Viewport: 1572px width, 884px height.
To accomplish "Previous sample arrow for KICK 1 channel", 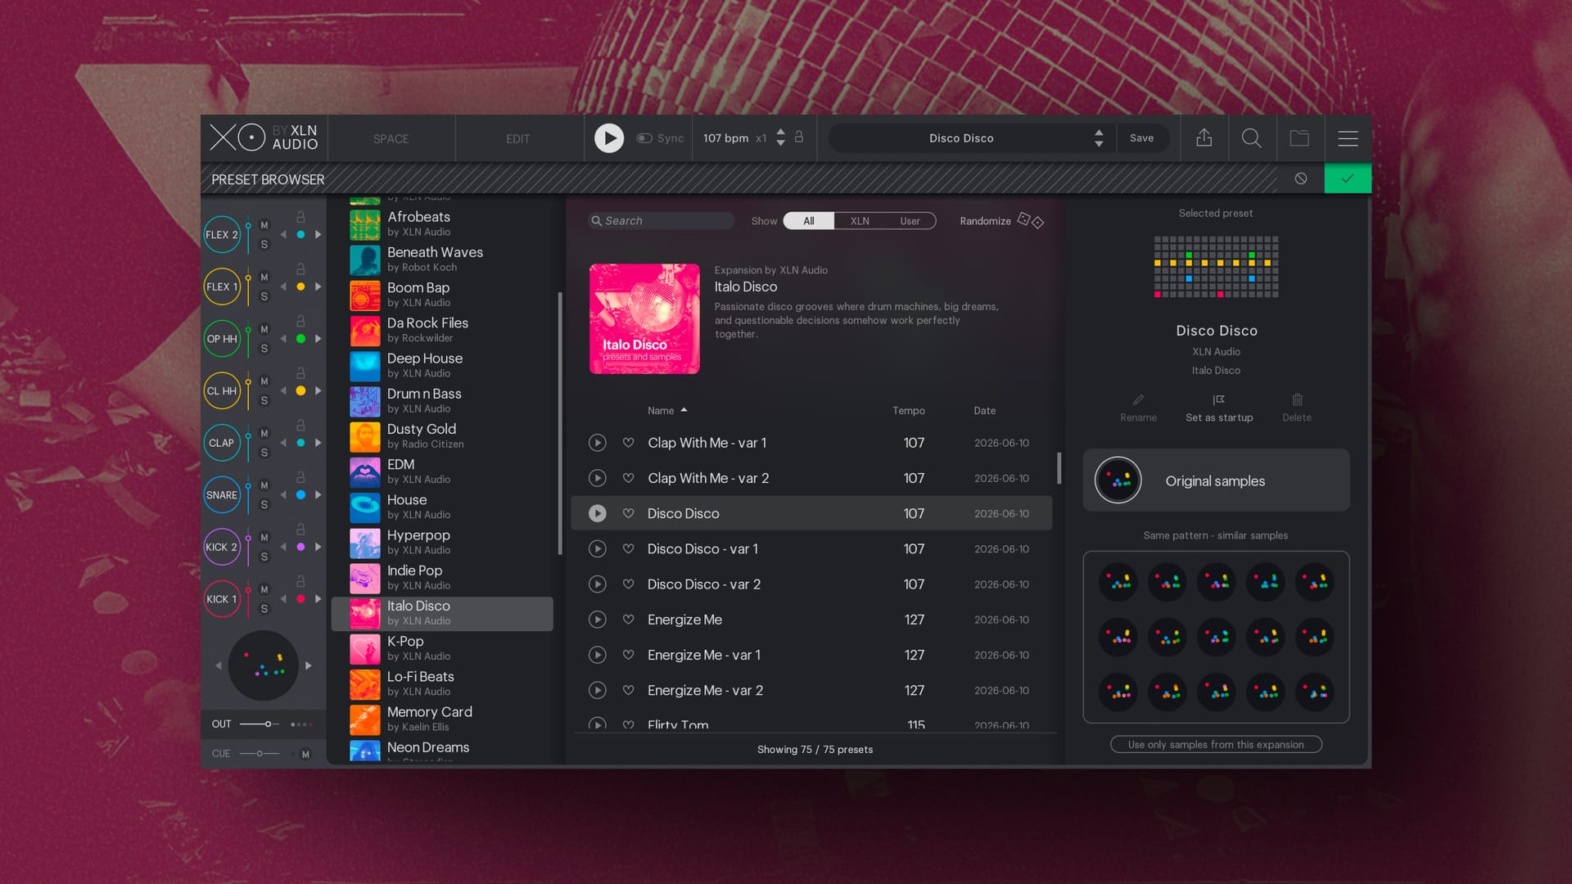I will (283, 599).
